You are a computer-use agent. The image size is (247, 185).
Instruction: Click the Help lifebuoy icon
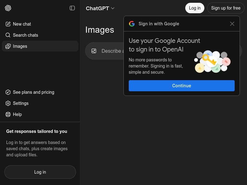[x=8, y=114]
